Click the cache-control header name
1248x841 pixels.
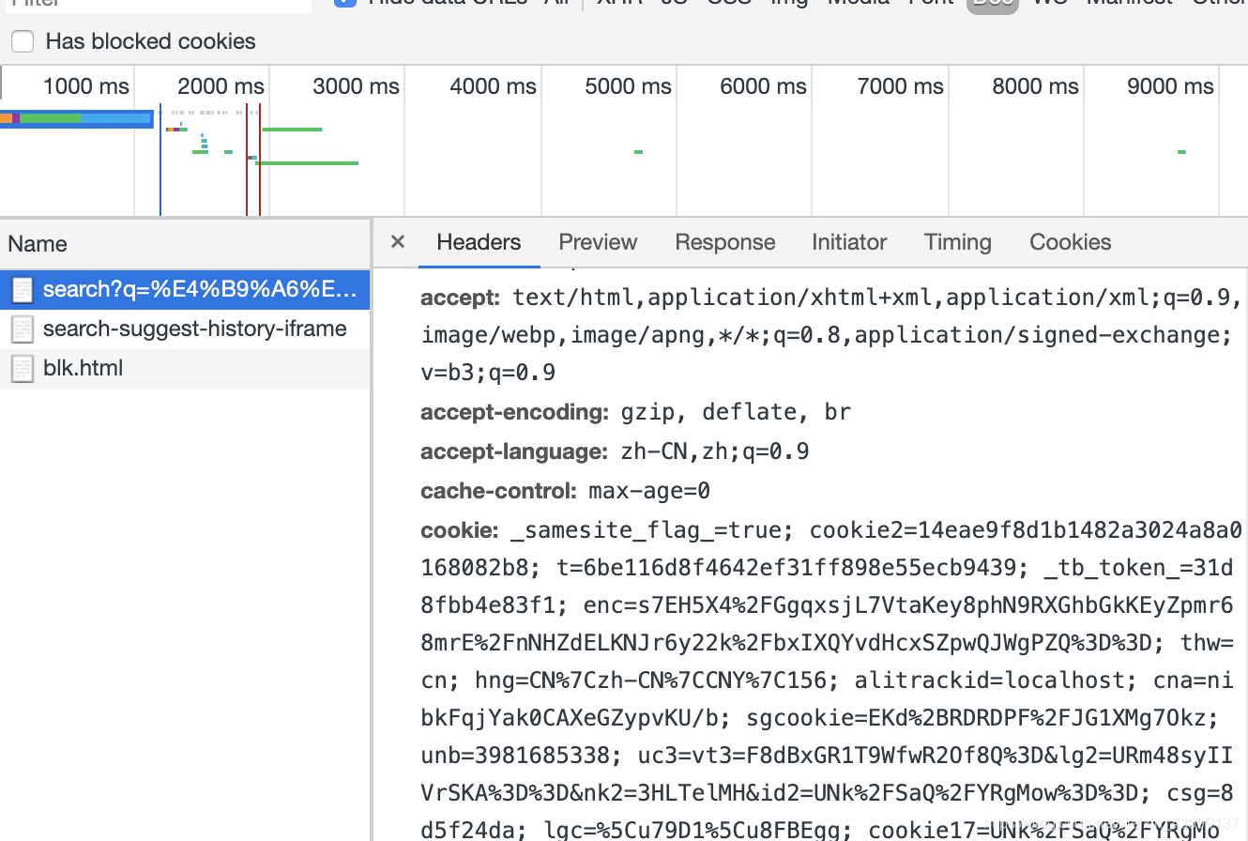click(498, 491)
